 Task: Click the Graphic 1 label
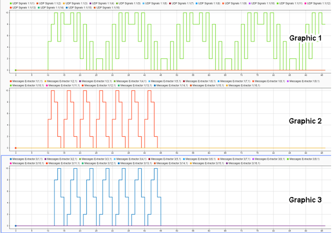(305, 38)
